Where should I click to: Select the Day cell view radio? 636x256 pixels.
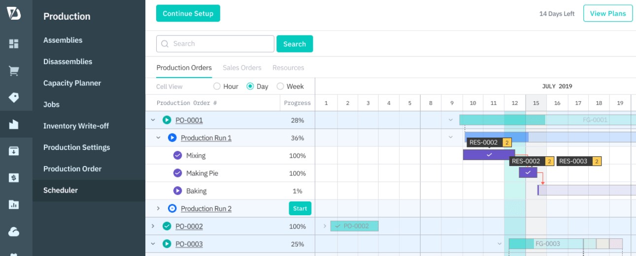[250, 86]
